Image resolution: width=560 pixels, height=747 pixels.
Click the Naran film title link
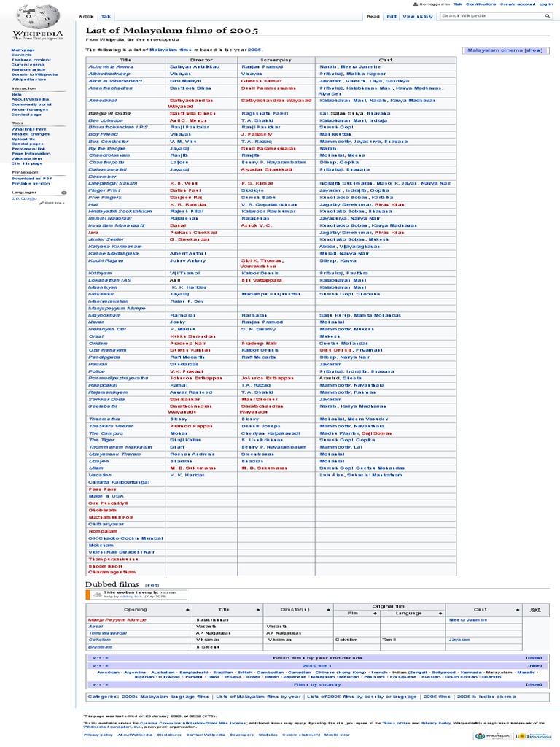pyautogui.click(x=96, y=322)
